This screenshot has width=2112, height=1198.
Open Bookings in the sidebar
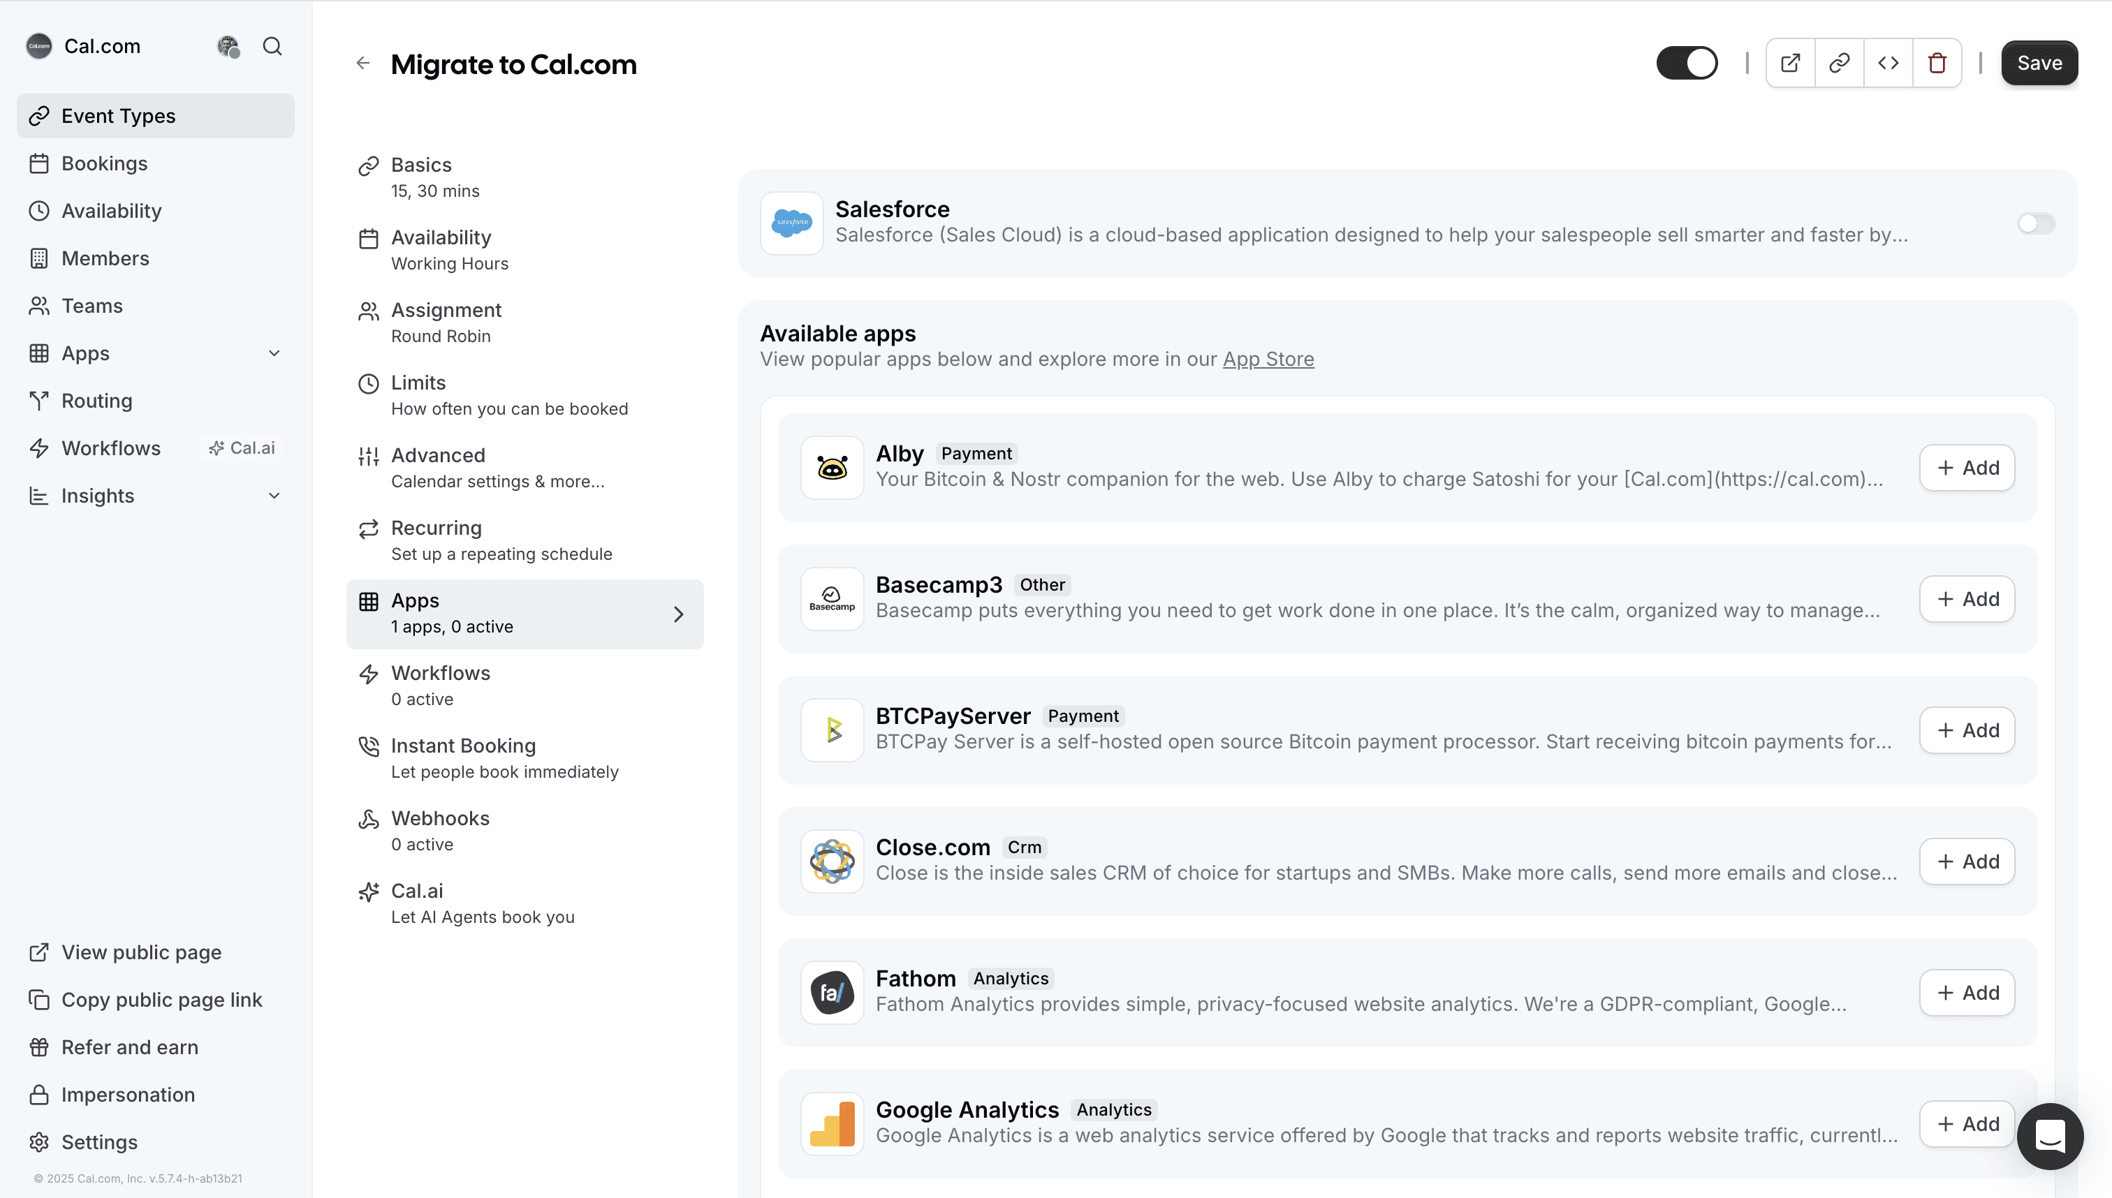[156, 163]
